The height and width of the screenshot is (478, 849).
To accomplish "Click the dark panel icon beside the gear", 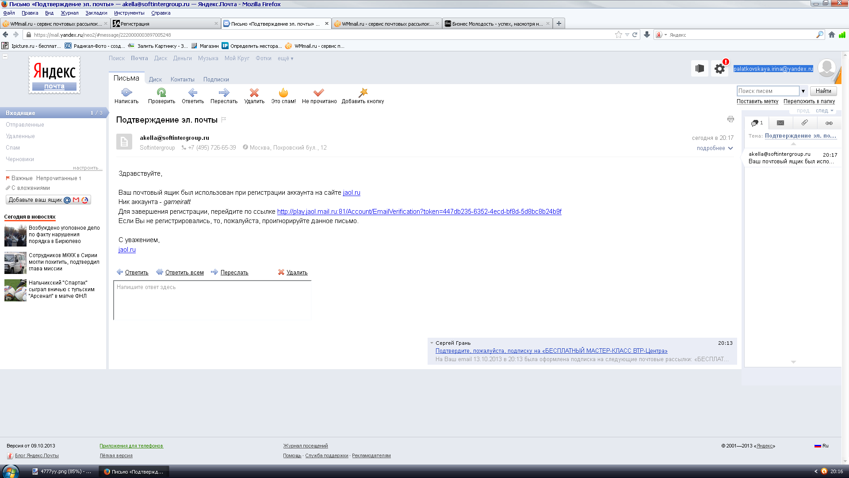I will click(x=700, y=69).
